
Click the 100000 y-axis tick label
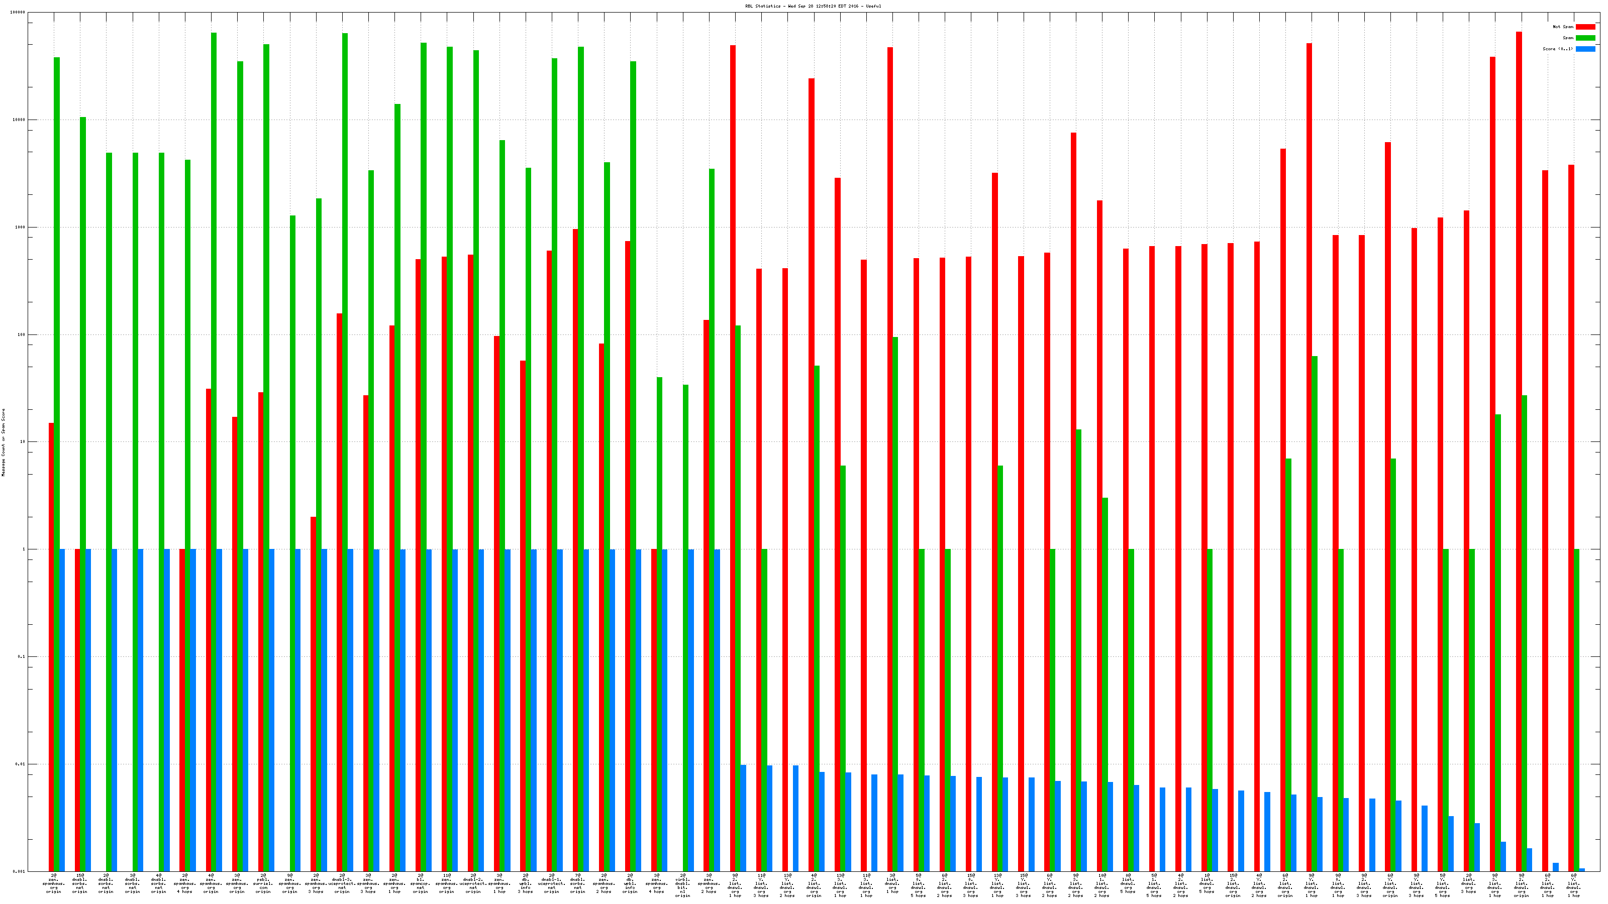(18, 13)
